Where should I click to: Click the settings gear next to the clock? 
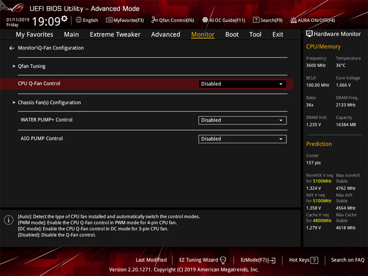point(64,18)
